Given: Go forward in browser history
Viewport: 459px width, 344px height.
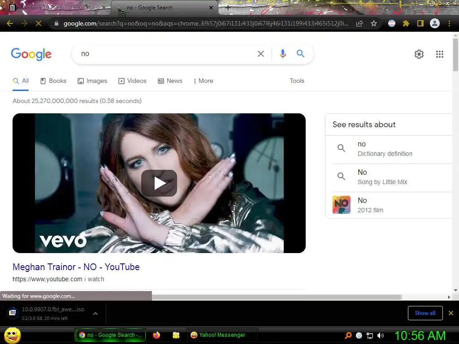Looking at the screenshot, I should [24, 23].
